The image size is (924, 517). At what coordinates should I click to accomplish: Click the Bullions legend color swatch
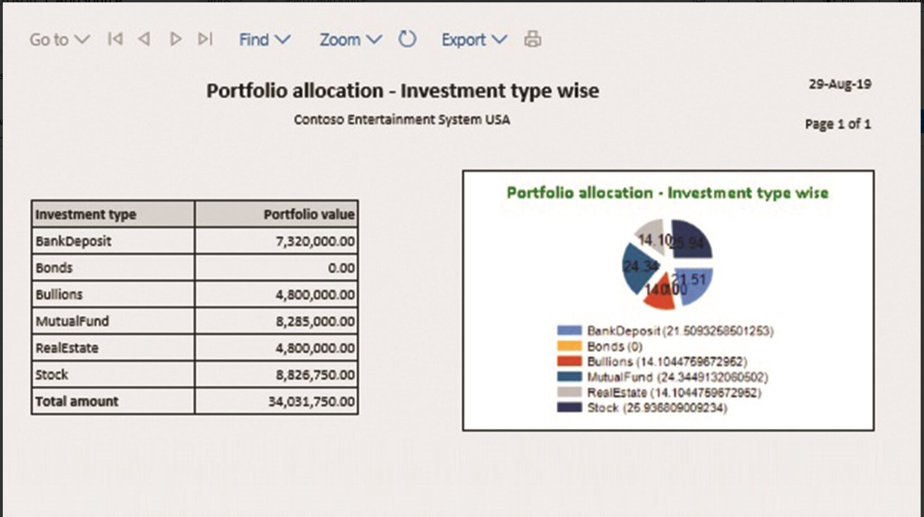[569, 361]
